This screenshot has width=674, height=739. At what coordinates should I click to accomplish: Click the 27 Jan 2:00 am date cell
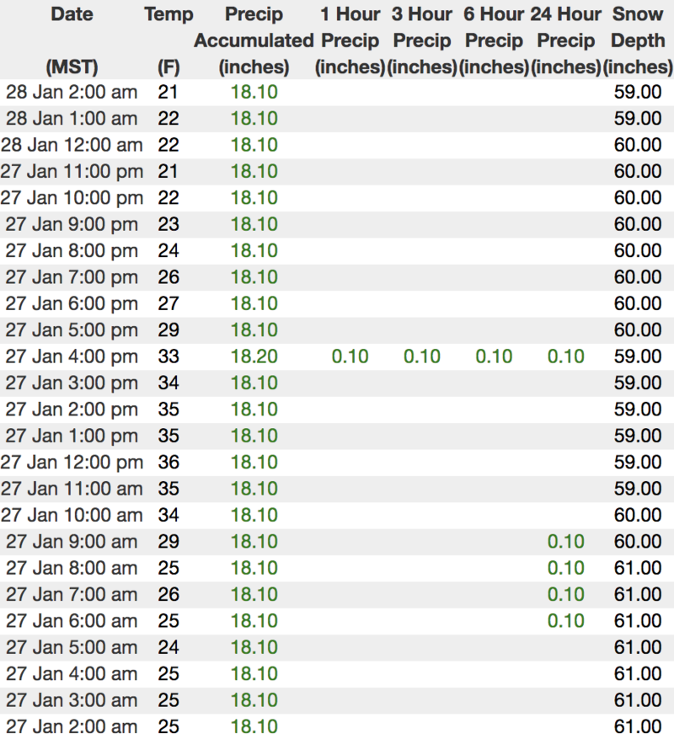(x=72, y=726)
